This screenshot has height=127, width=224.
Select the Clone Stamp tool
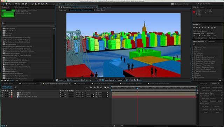coord(36,4)
